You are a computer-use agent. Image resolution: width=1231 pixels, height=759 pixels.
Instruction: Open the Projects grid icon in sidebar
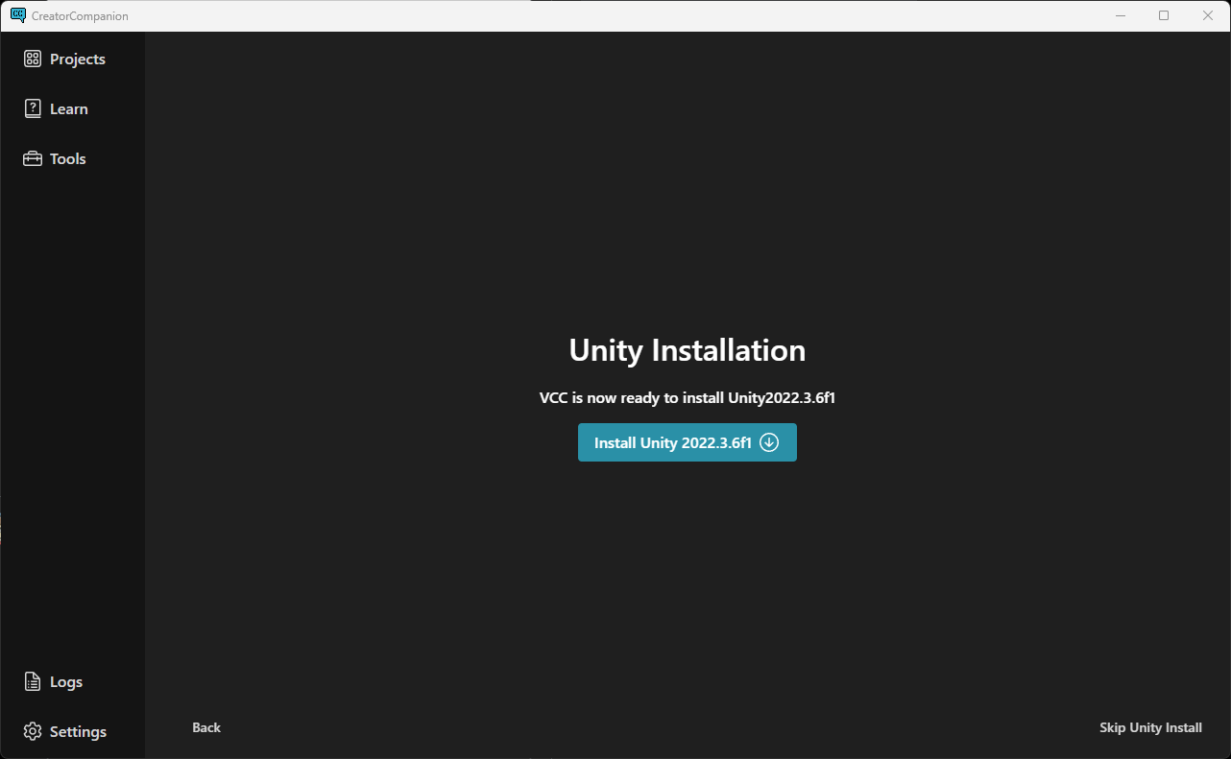pos(32,59)
